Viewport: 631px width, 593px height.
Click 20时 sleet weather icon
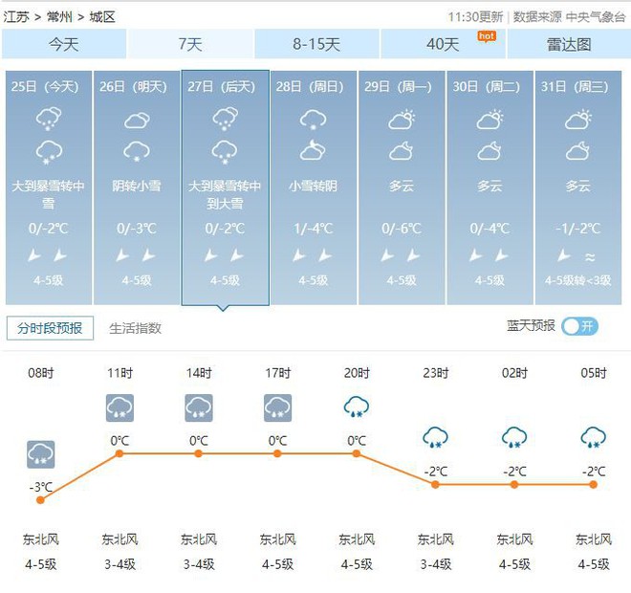[x=357, y=407]
